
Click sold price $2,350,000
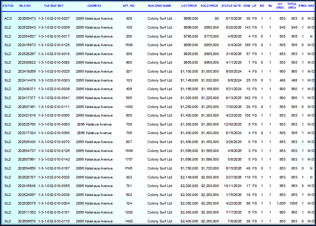pyautogui.click(x=210, y=221)
